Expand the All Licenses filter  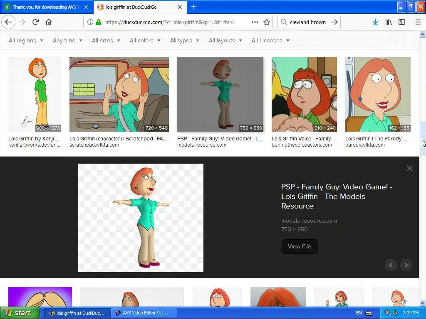(270, 40)
